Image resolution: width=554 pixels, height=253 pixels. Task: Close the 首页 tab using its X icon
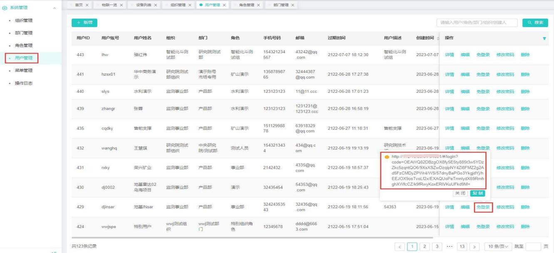[x=87, y=5]
